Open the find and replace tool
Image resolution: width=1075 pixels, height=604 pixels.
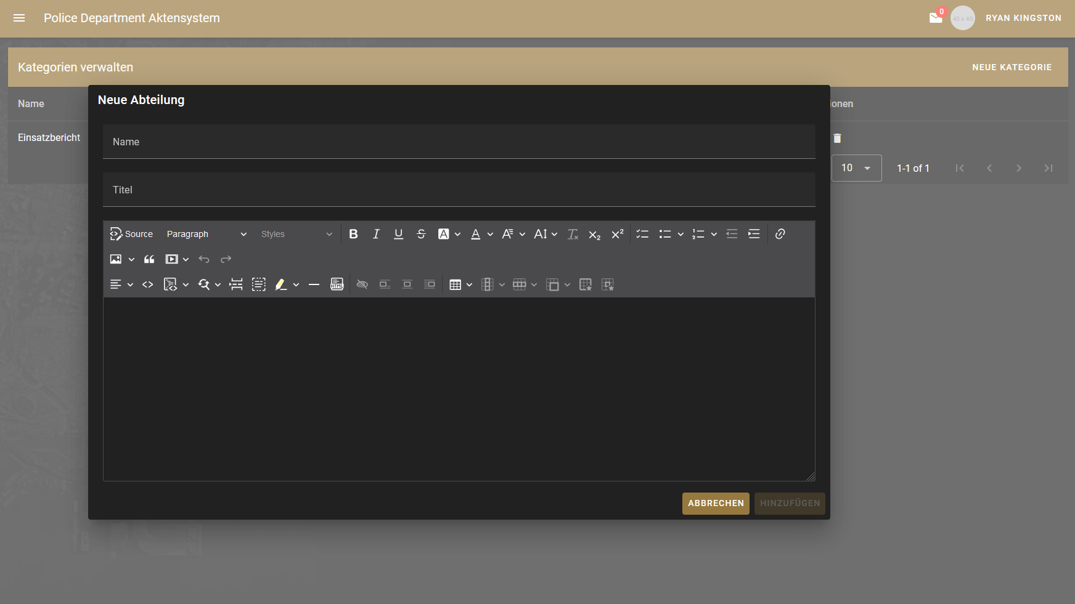pyautogui.click(x=203, y=284)
